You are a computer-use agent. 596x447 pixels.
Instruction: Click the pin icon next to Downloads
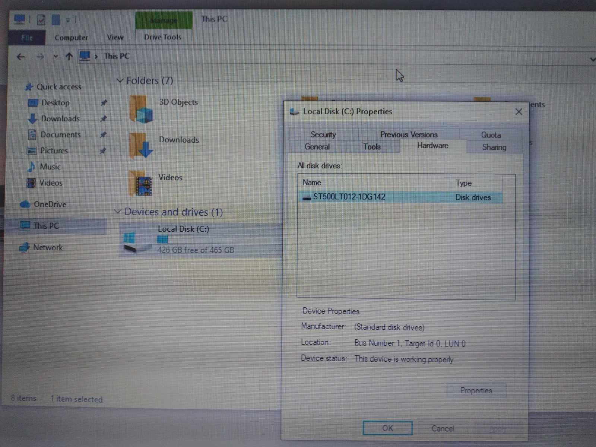click(104, 119)
